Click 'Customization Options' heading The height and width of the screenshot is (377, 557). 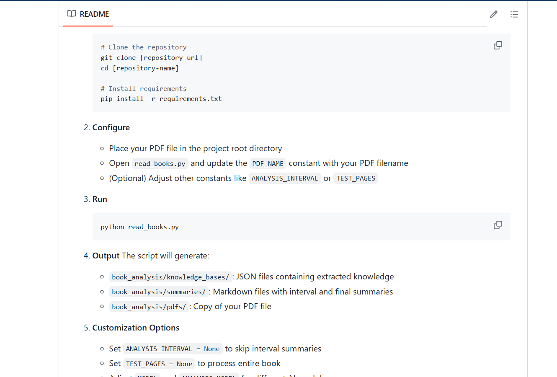[x=136, y=328]
